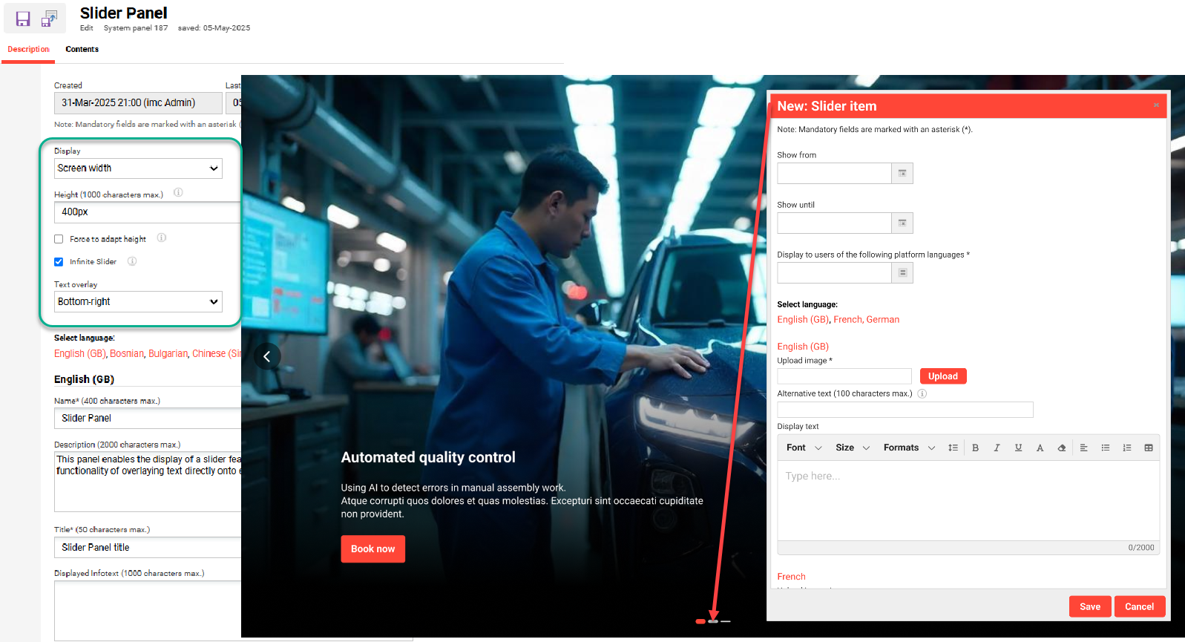
Task: Open the Display Screen width dropdown
Action: coord(138,168)
